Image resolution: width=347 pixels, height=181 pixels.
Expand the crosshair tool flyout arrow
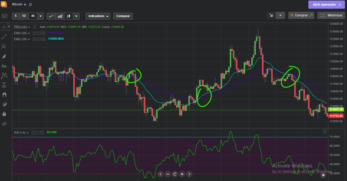[9, 26]
